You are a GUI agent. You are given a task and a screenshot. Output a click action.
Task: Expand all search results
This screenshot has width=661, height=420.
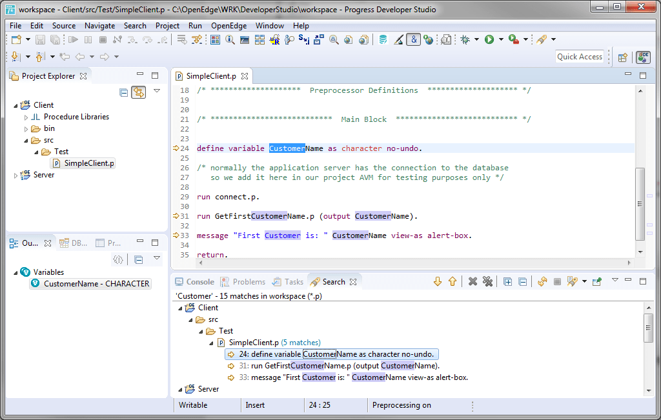click(x=507, y=282)
